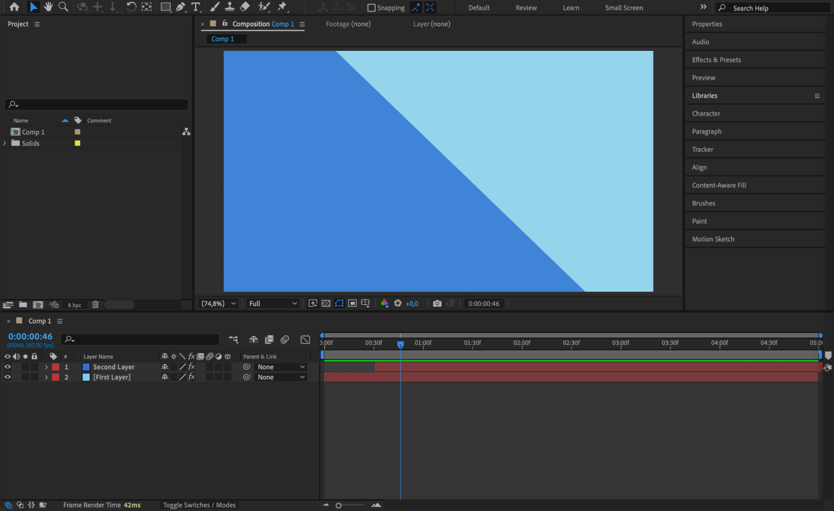The height and width of the screenshot is (511, 834).
Task: Open the magnification (74,8%) dropdown
Action: click(x=219, y=303)
